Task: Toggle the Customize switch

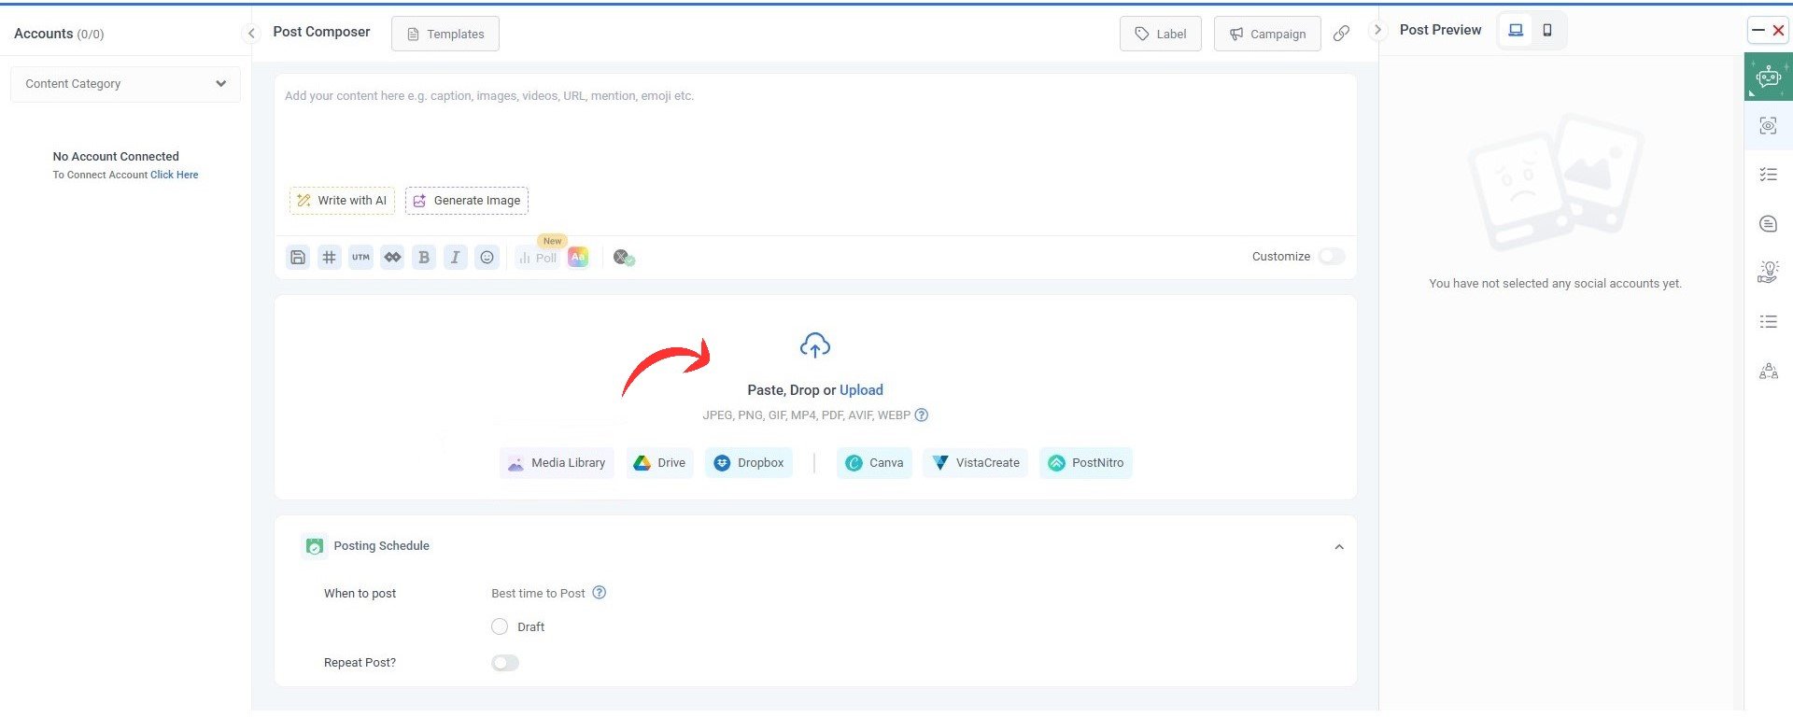Action: pos(1331,257)
